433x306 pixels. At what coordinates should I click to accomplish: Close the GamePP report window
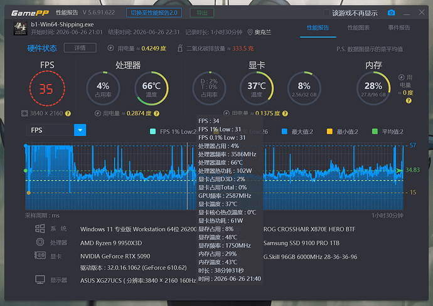coord(422,12)
